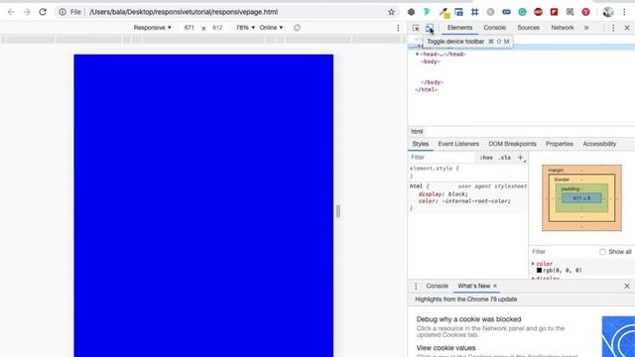Click the styles Filter field

[x=442, y=157]
